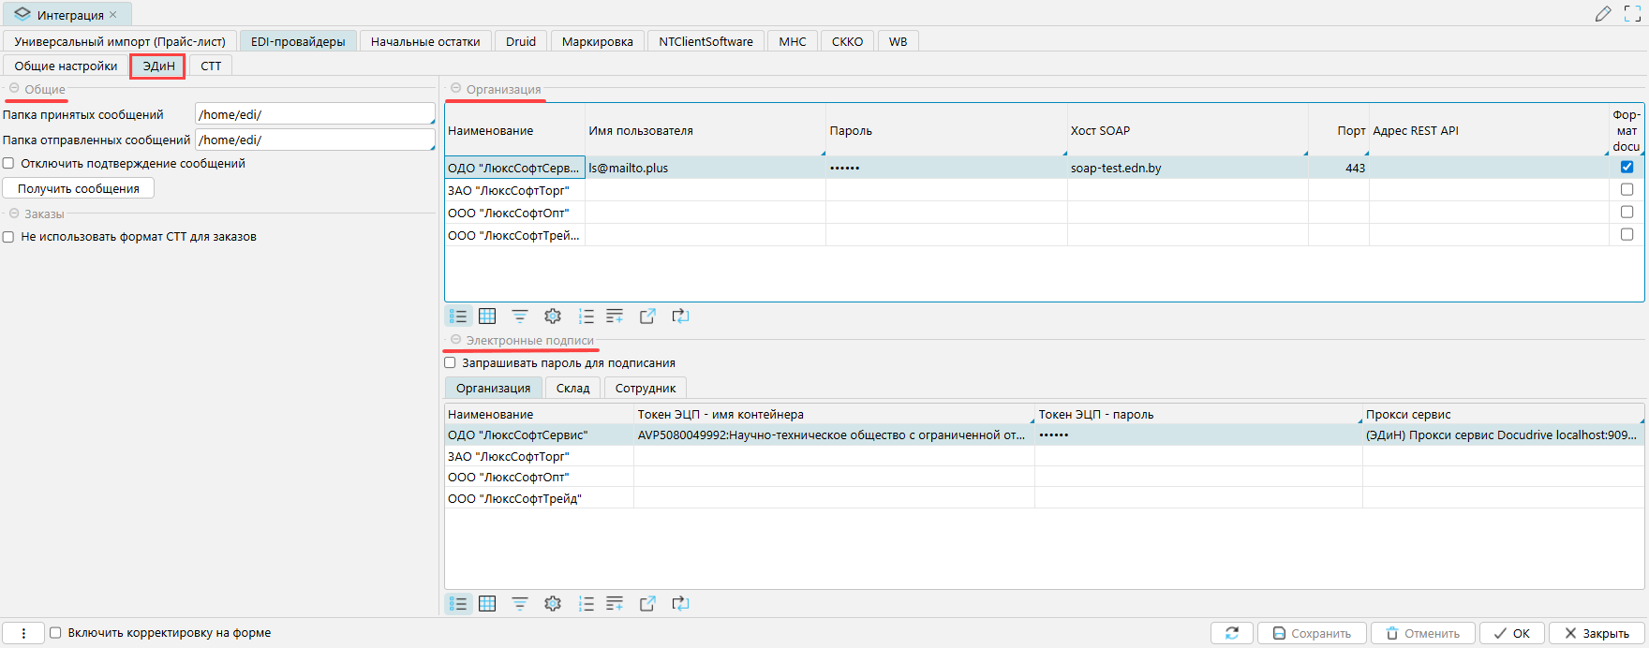The image size is (1649, 648).
Task: Click the 'Папка принятых сообщений' path field
Action: (315, 114)
